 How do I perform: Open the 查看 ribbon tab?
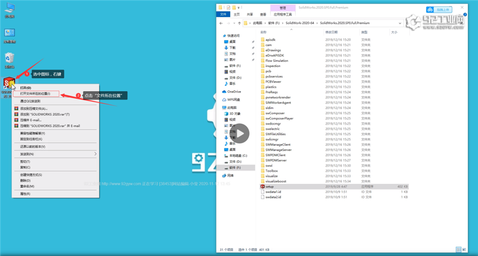[x=263, y=14]
